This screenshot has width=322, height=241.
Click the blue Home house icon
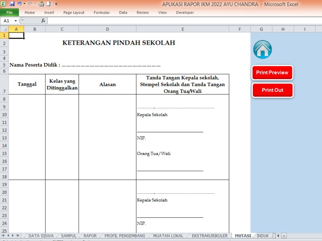262,50
